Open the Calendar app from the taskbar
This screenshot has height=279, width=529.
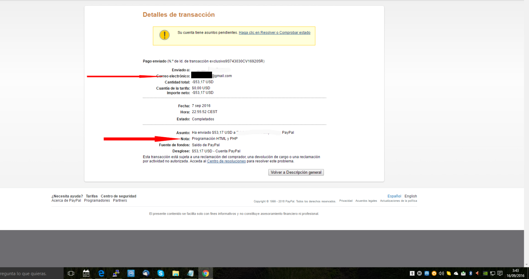[86, 273]
